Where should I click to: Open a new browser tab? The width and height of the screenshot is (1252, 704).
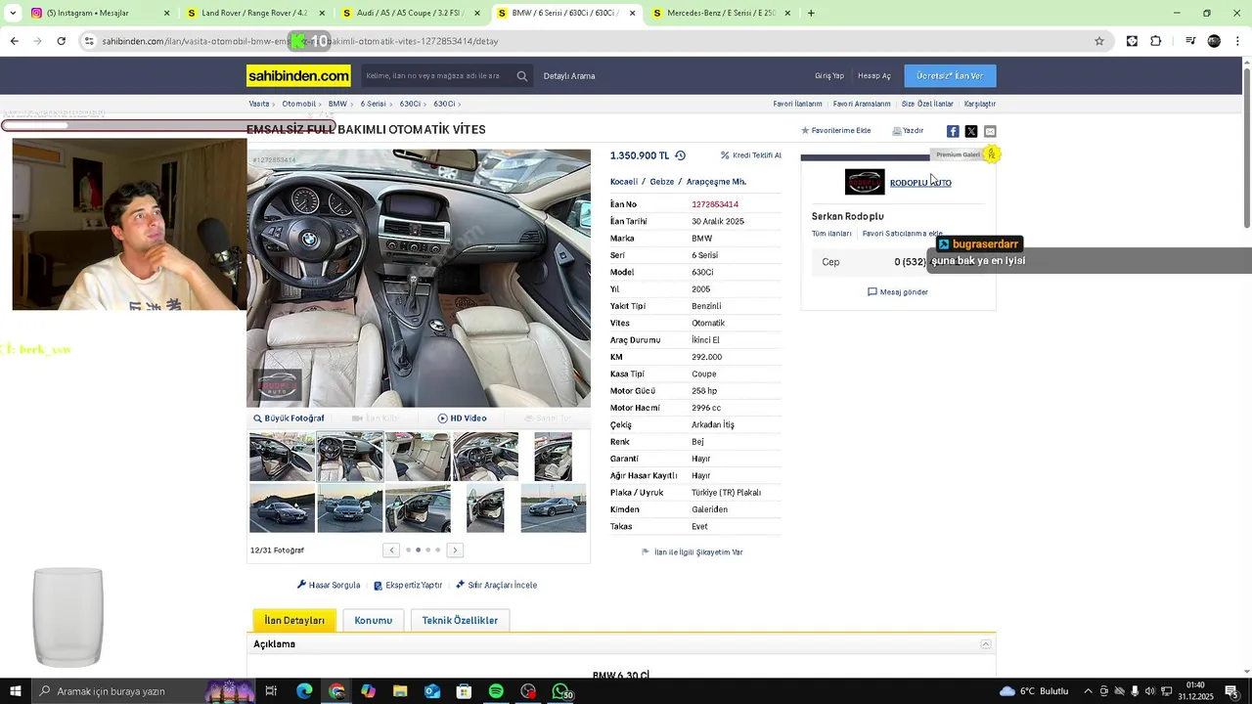tap(811, 13)
